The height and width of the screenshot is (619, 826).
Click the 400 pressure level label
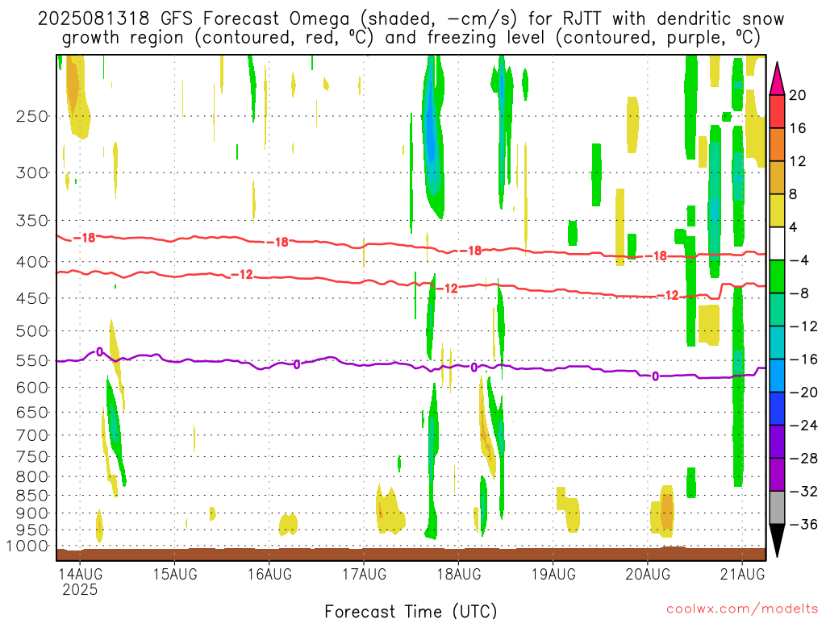(32, 262)
